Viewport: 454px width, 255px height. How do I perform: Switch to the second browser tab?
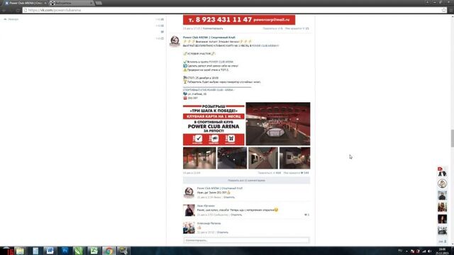[x=72, y=3]
